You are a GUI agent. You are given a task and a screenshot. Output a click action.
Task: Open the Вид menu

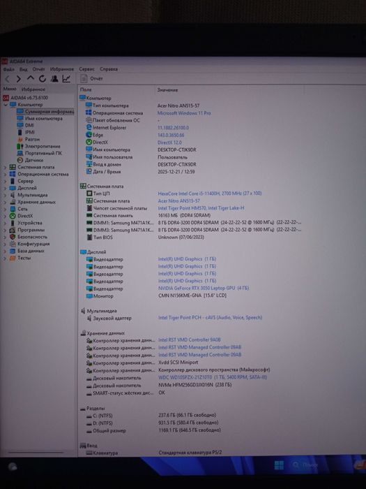coord(23,69)
